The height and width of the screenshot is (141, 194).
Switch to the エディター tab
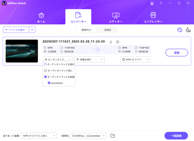pos(116,18)
